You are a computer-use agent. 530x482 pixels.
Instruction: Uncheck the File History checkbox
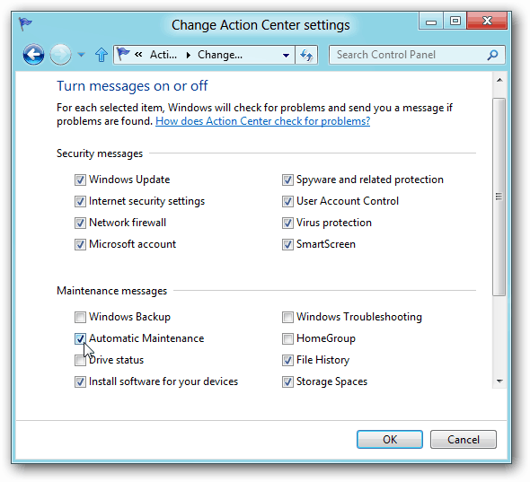[287, 360]
